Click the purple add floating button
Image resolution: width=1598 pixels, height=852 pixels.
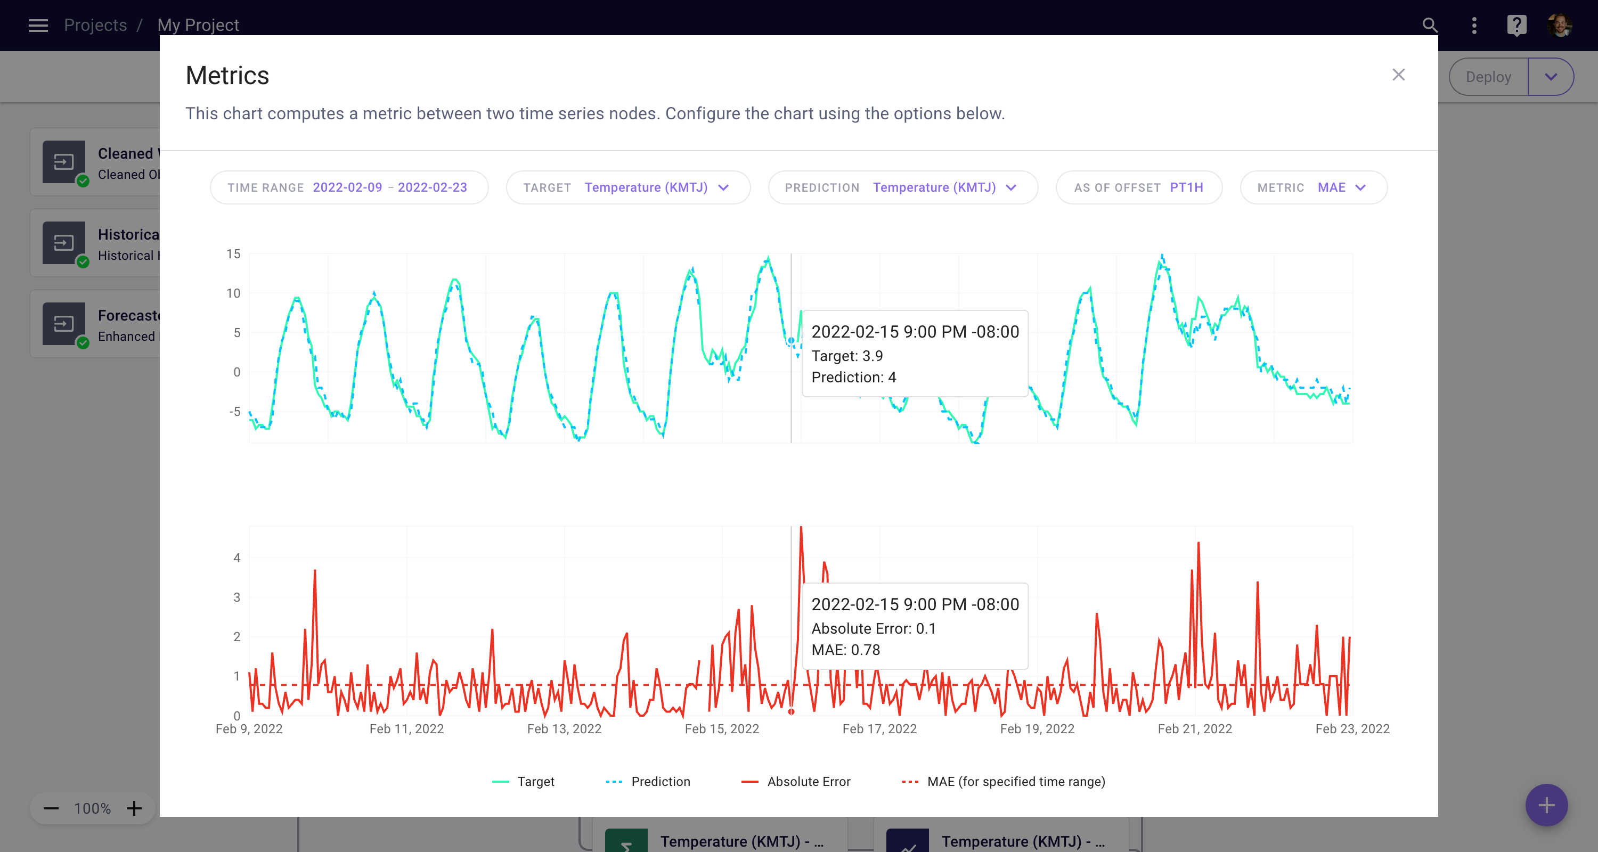pyautogui.click(x=1546, y=806)
